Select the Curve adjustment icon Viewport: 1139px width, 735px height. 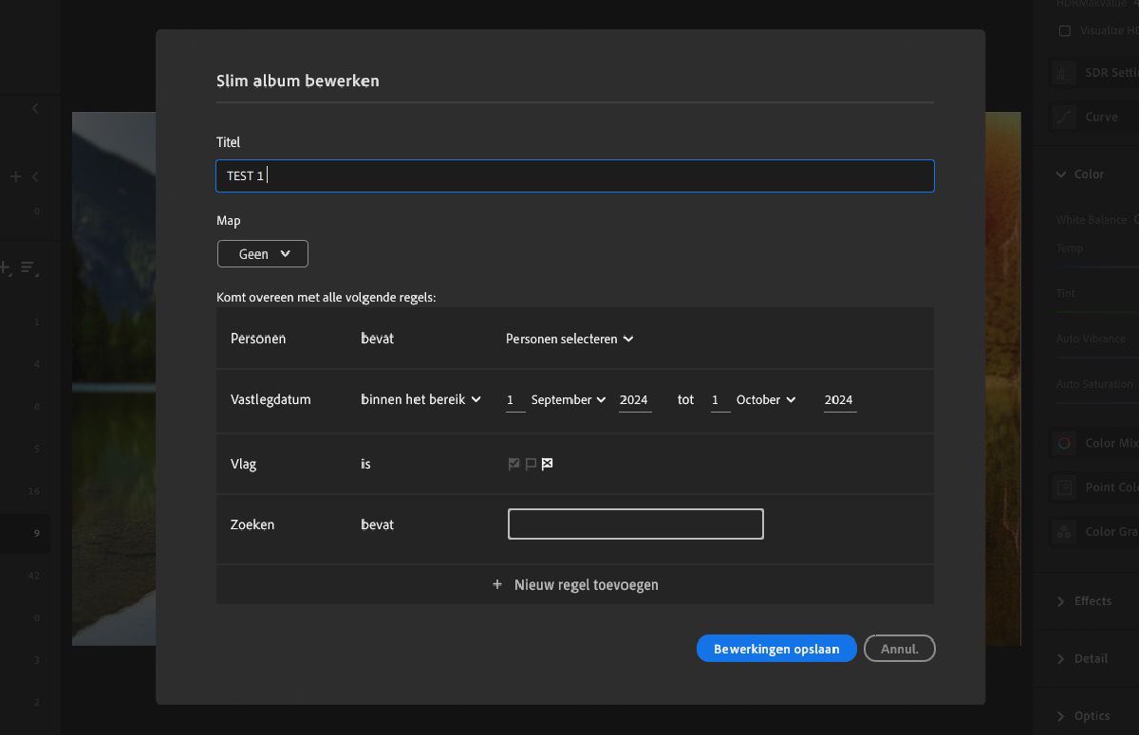point(1063,117)
